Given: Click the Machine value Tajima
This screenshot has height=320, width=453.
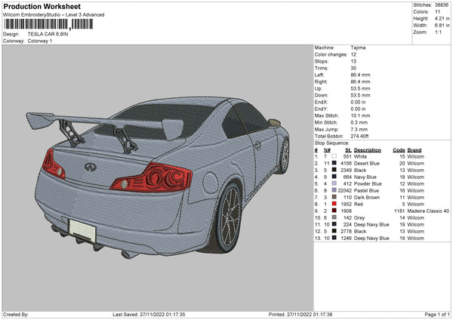Looking at the screenshot, I should point(358,48).
